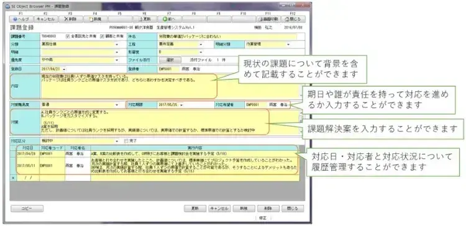Open the 分類 dropdown
466x226 pixels.
117,45
